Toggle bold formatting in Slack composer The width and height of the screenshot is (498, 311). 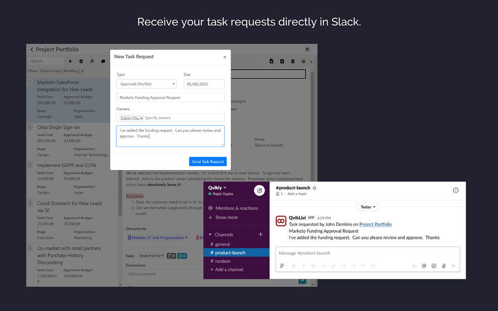pyautogui.click(x=293, y=266)
